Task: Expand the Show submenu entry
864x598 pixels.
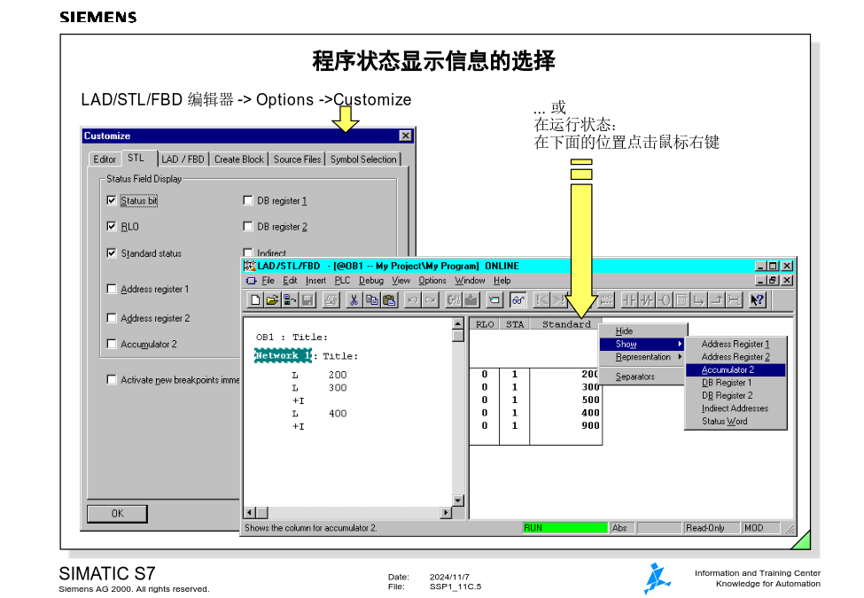Action: coord(643,344)
